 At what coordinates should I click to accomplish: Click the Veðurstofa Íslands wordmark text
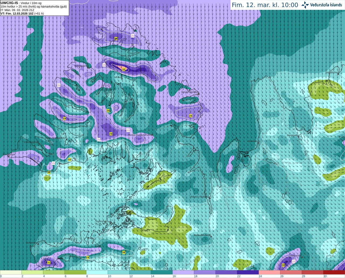[326, 5]
